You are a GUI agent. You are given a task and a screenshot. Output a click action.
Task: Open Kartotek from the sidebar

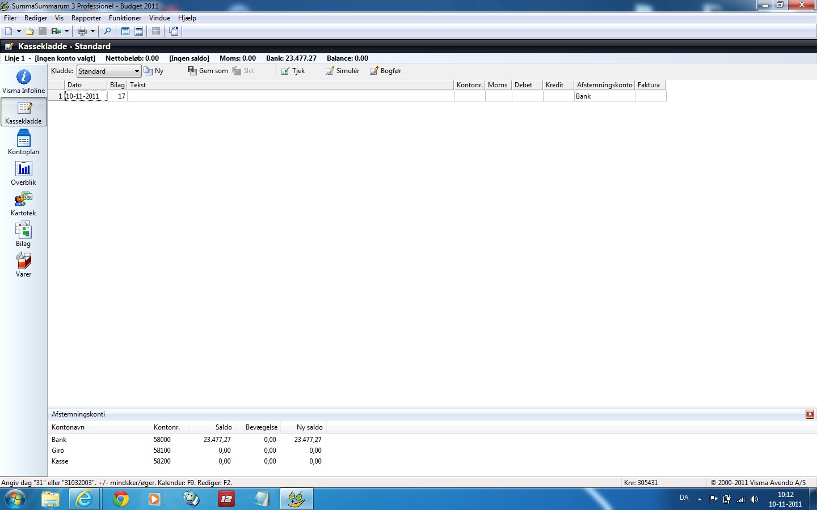tap(23, 204)
